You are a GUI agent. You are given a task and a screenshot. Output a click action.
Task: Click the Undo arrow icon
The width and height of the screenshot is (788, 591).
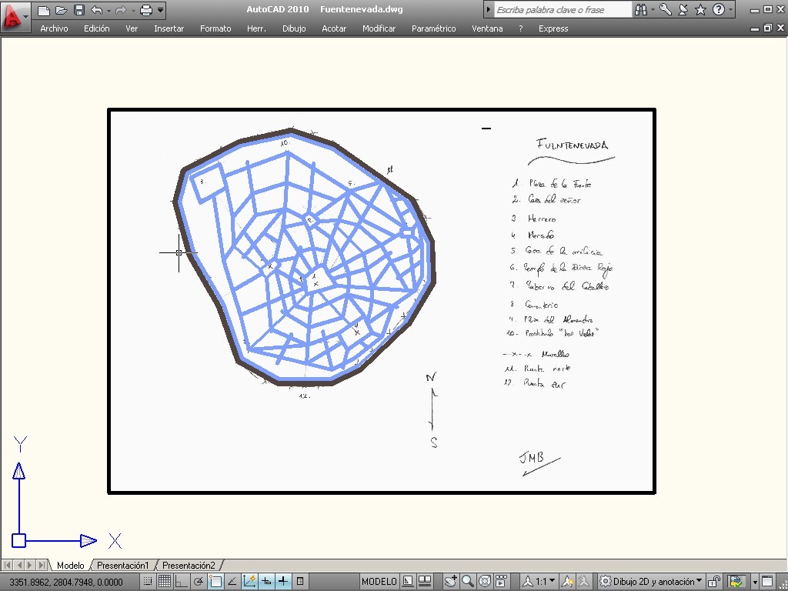[x=97, y=9]
